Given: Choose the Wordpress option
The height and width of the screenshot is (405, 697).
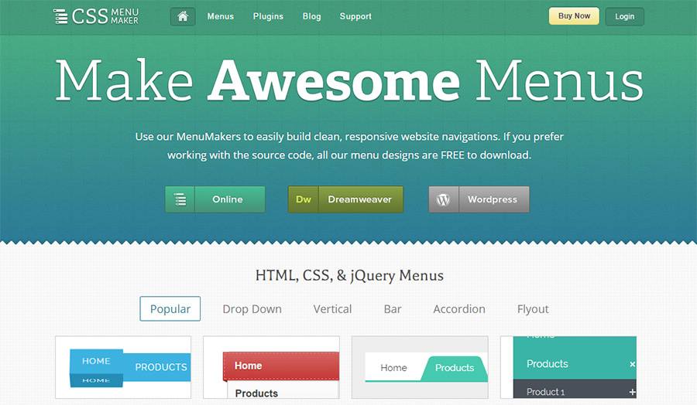Looking at the screenshot, I should (479, 199).
